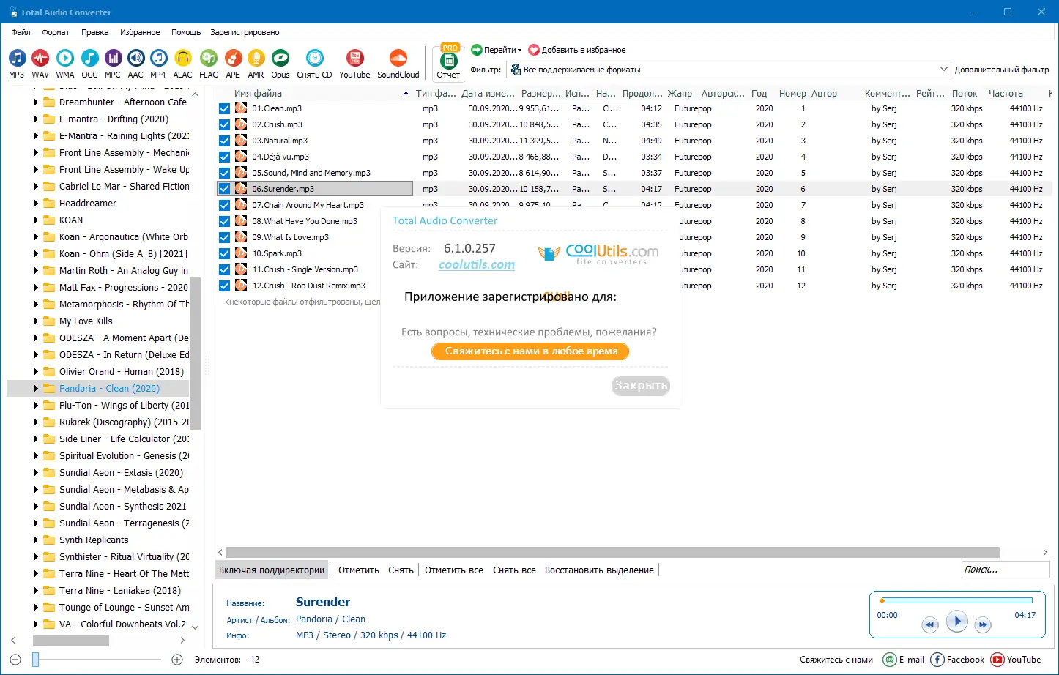1059x675 pixels.
Task: Expand the Dreamhunter - Afternoon Cafe folder
Action: point(36,102)
